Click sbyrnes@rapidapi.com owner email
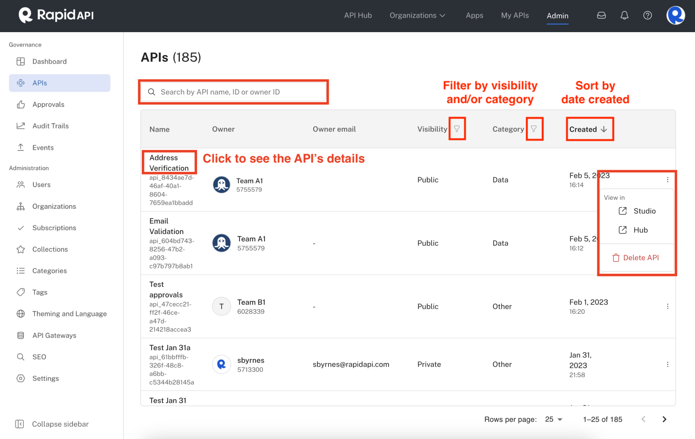695x439 pixels. (x=351, y=364)
